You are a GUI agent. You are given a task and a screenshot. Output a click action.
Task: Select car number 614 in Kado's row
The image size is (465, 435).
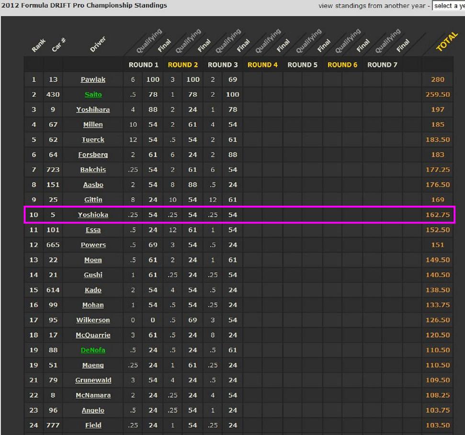coord(53,290)
